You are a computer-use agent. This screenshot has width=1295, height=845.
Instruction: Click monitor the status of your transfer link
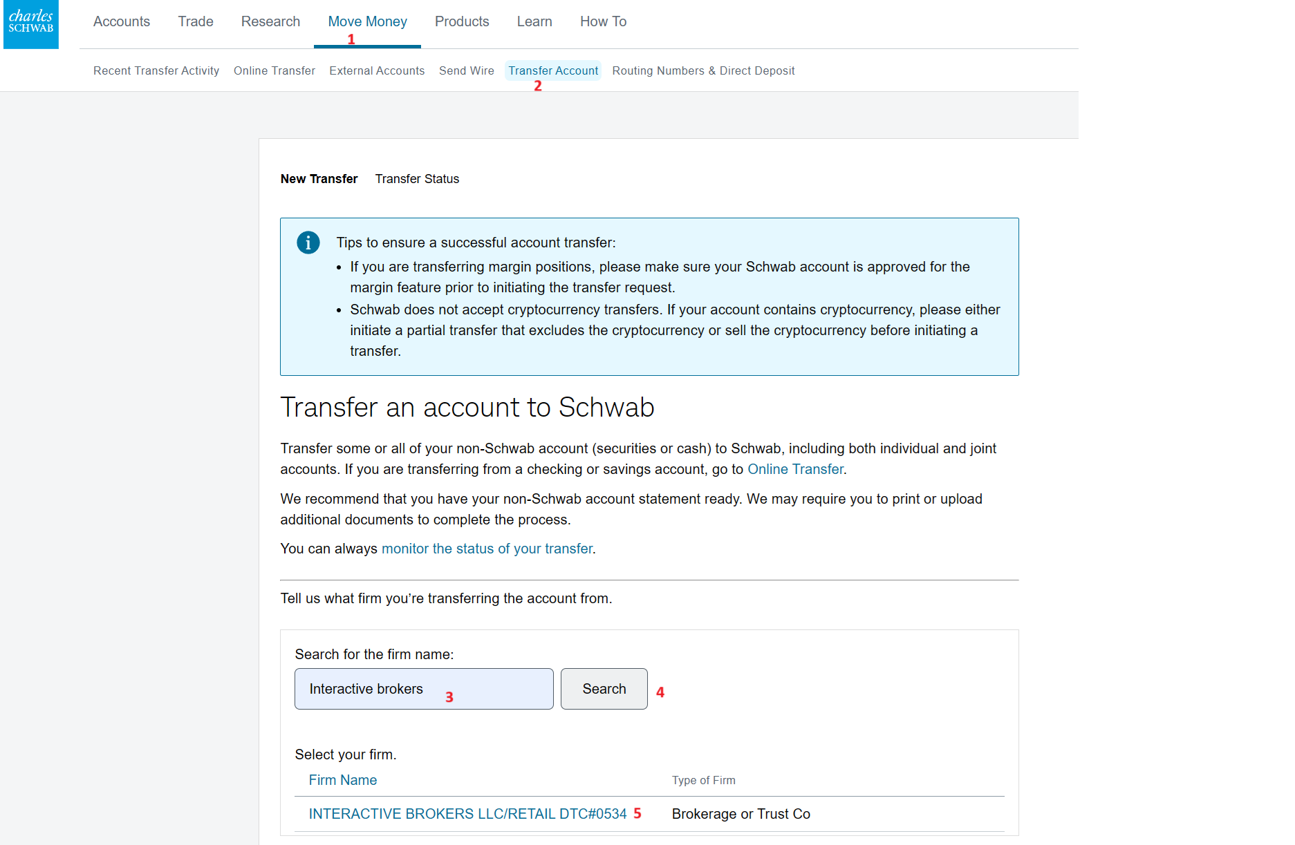487,549
